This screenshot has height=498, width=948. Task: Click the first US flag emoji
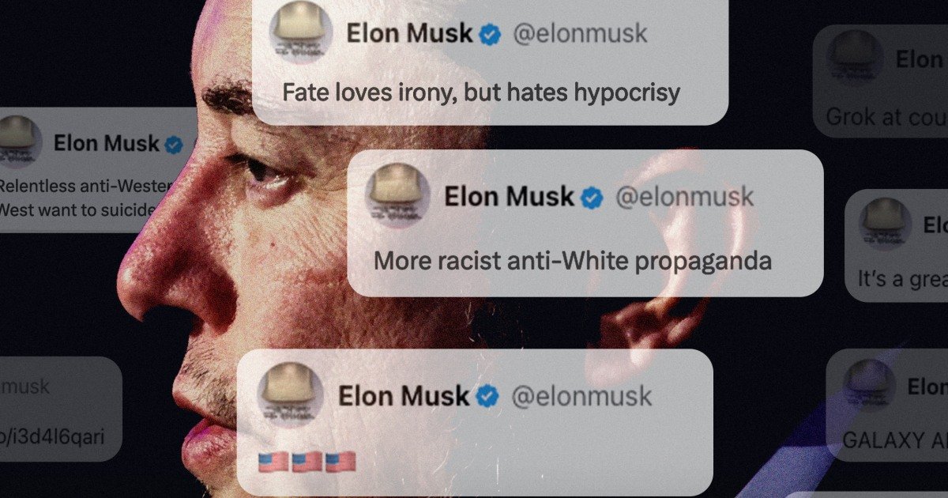click(x=273, y=462)
